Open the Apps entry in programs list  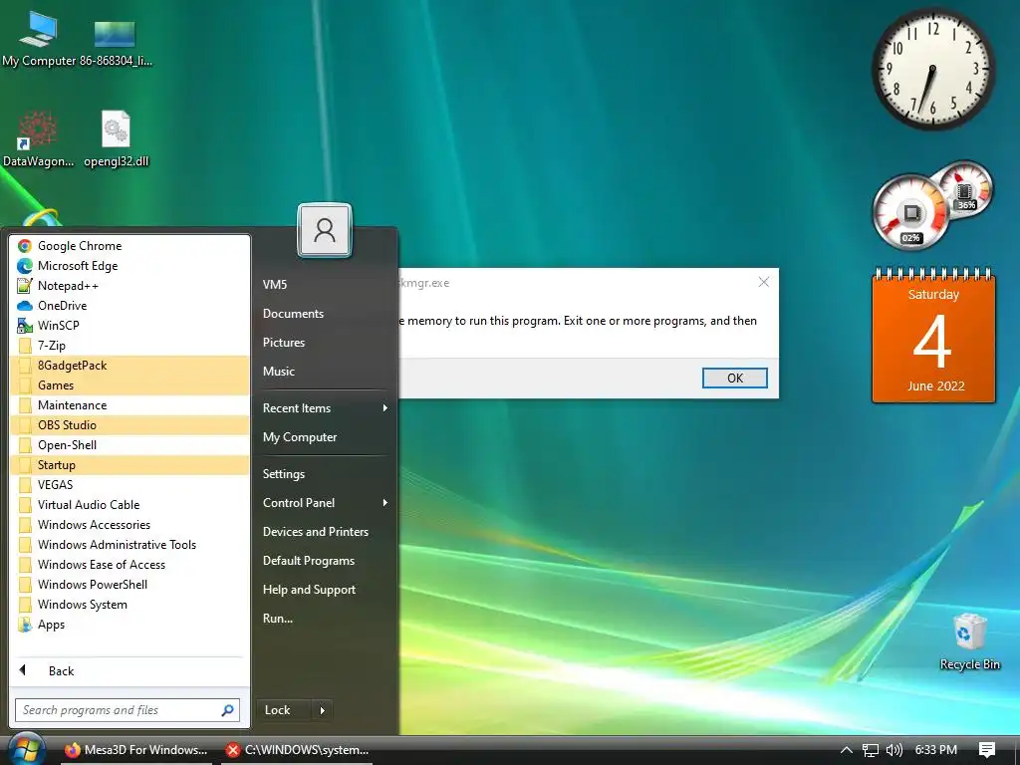coord(130,625)
